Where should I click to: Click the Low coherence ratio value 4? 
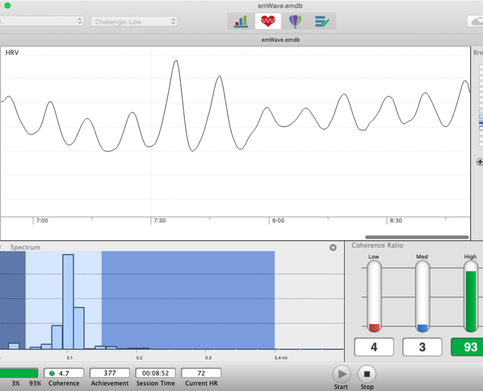point(374,347)
